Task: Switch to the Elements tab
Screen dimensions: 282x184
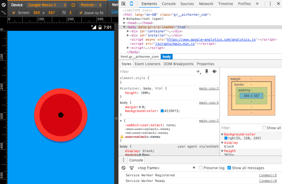Action: (x=149, y=4)
